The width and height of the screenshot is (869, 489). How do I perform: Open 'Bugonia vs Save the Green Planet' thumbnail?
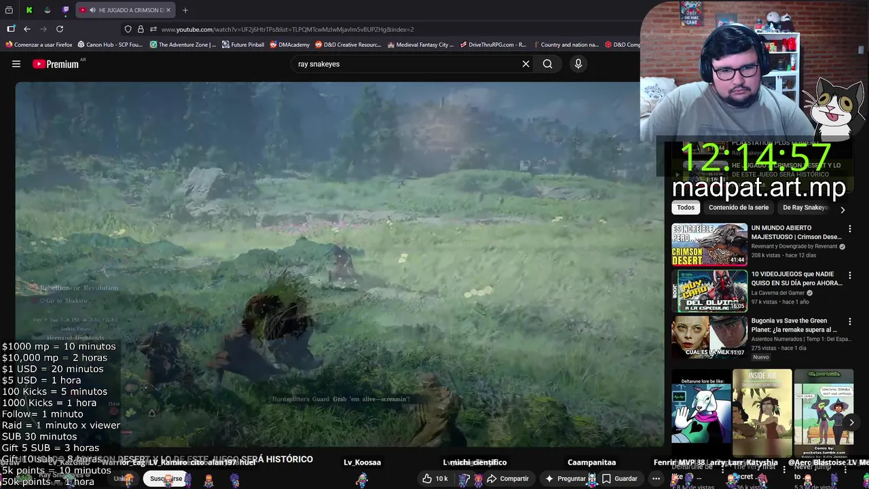tap(709, 338)
